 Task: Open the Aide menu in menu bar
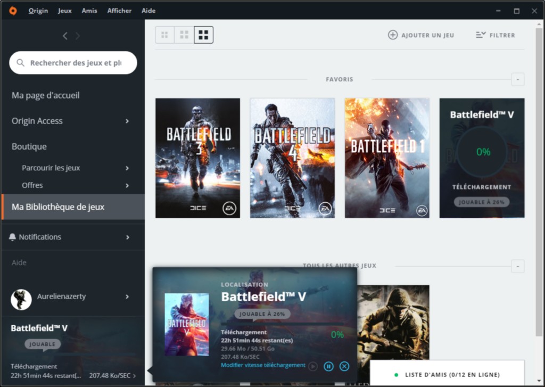(x=148, y=11)
